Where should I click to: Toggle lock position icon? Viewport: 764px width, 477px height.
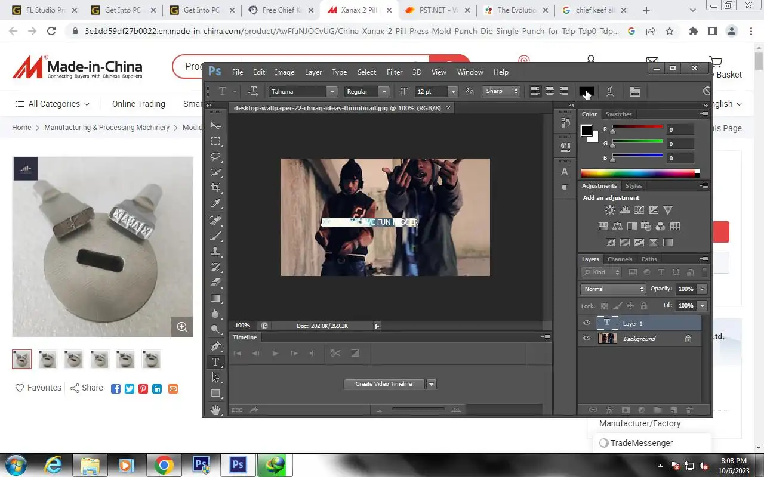pos(630,305)
